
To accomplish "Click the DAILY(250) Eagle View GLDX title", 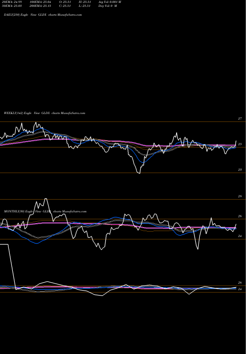I will click(43, 15).
